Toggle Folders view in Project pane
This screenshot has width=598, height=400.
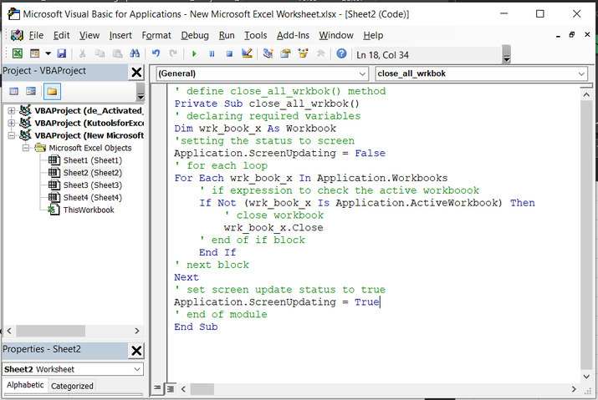[52, 91]
